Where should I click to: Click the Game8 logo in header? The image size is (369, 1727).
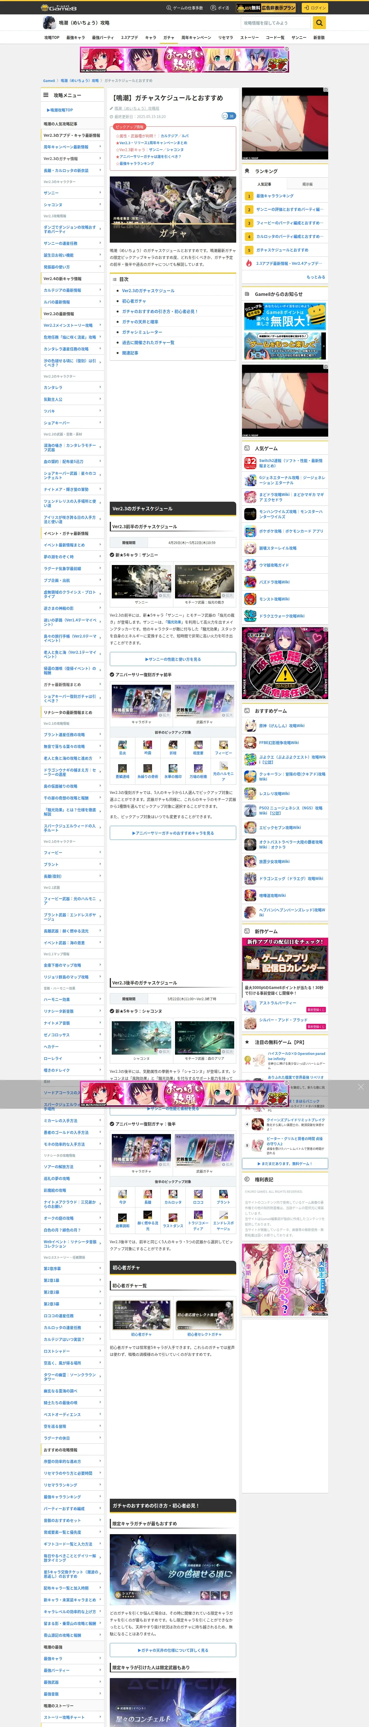click(59, 8)
